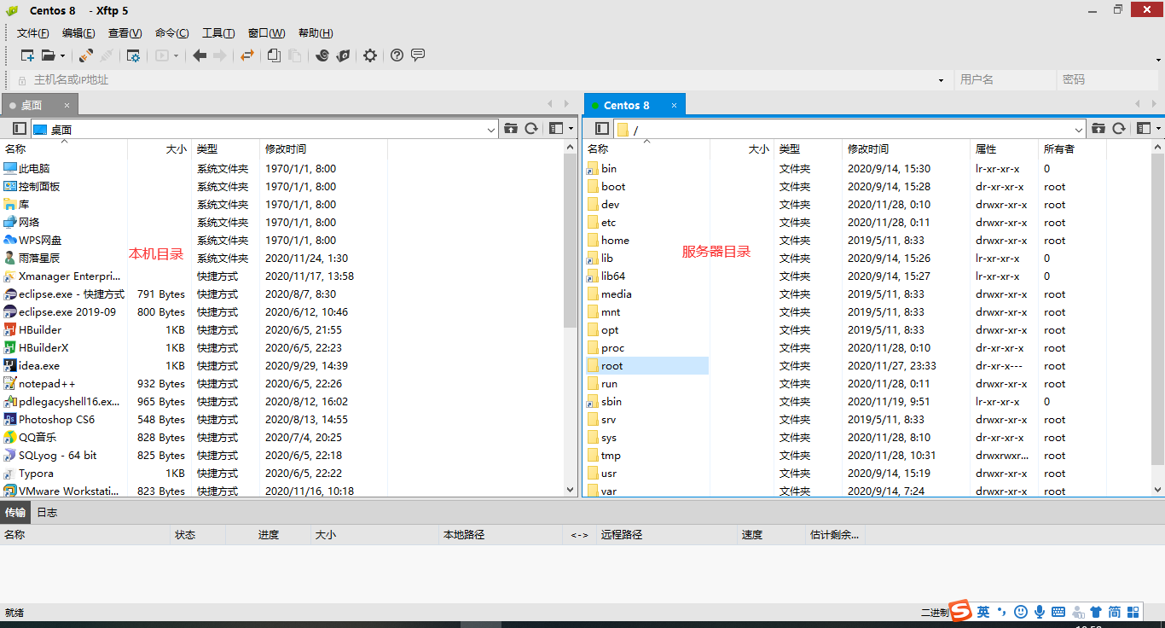1165x628 pixels.
Task: Click remote pane view mode icon
Action: click(1144, 129)
